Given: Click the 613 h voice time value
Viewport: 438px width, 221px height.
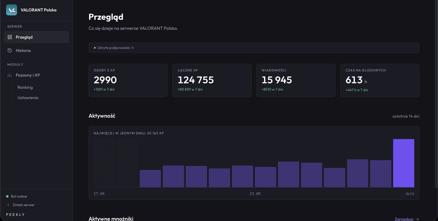Looking at the screenshot, I should click(x=356, y=80).
